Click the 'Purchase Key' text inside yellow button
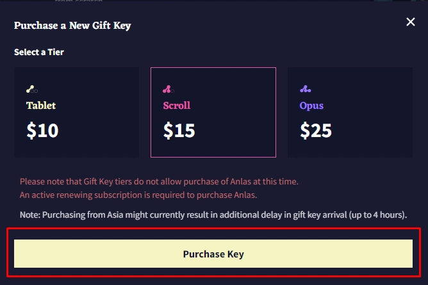This screenshot has width=428, height=285. point(213,254)
